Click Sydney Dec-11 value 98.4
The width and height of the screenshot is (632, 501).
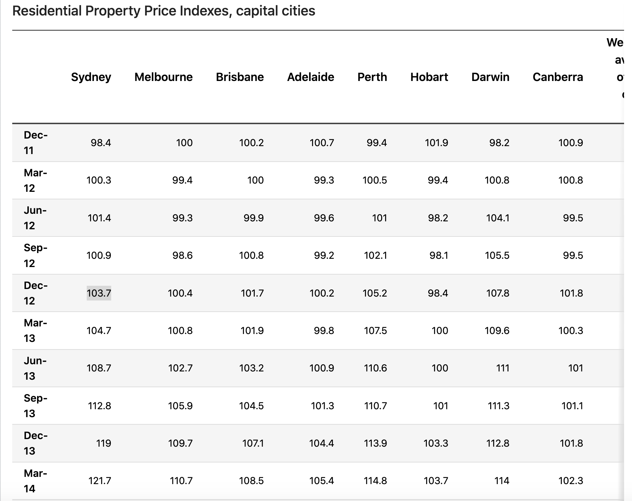(x=101, y=143)
